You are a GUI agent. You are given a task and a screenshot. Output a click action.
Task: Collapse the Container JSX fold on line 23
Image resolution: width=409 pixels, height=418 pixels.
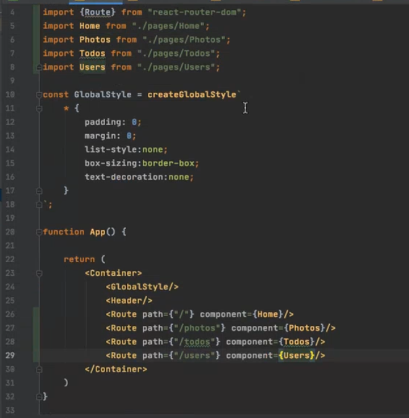pos(39,273)
